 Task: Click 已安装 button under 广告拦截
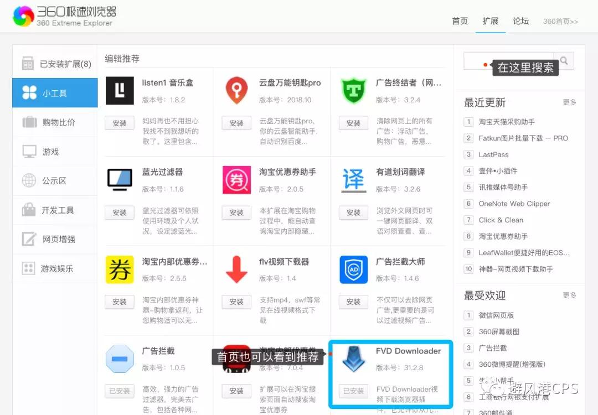pos(120,391)
